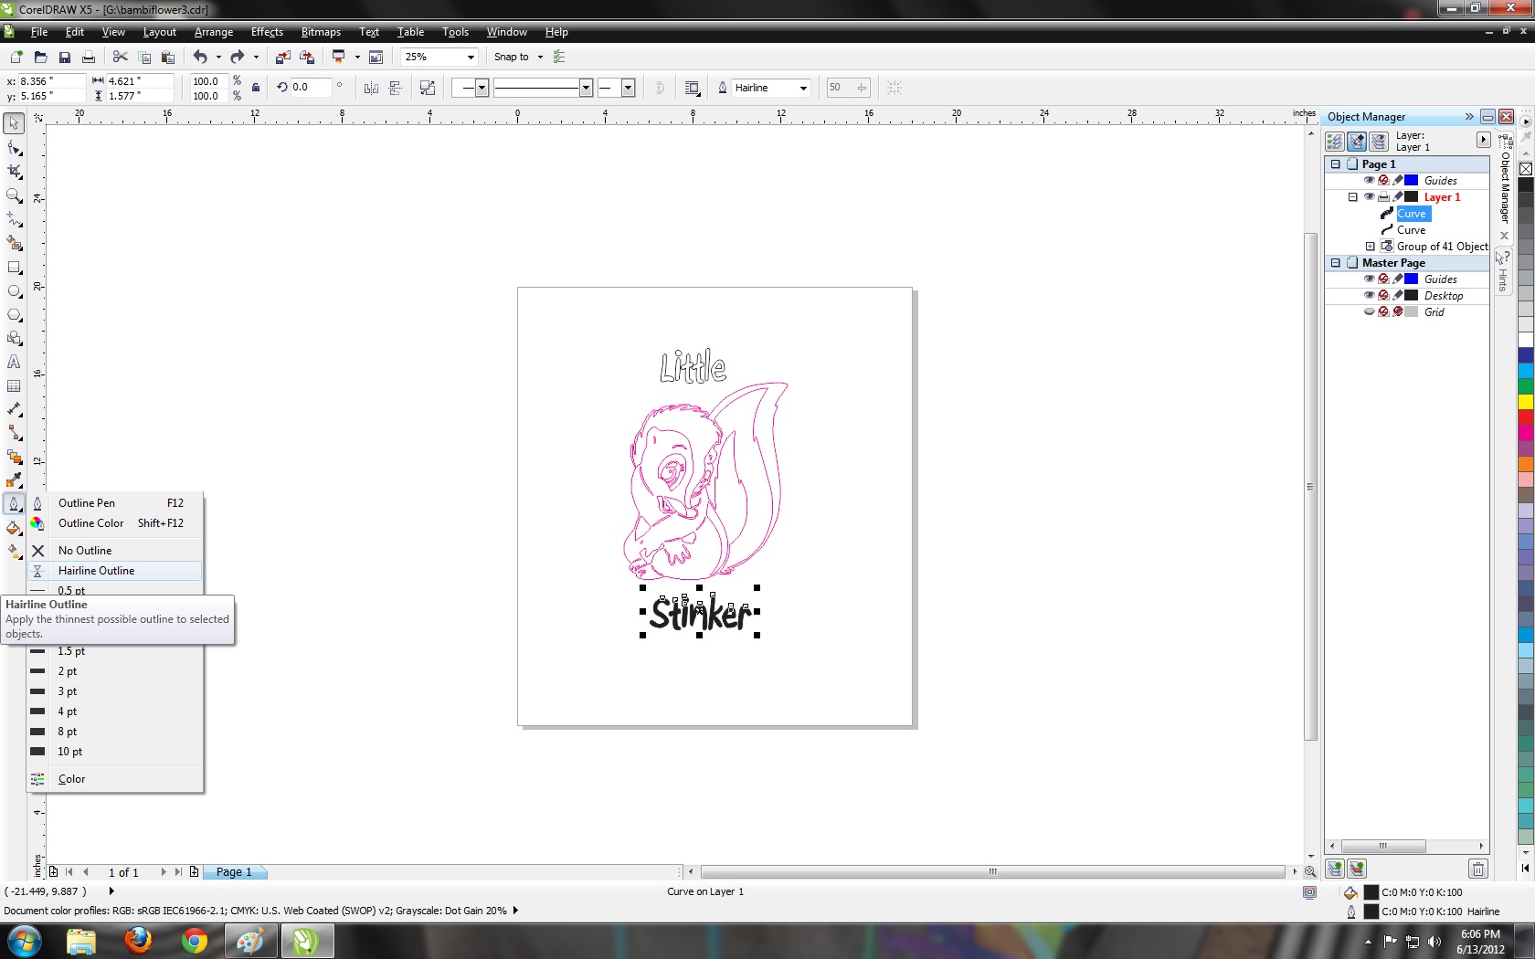Click the New Layer icon at panel bottom
The height and width of the screenshot is (959, 1535).
coord(1335,869)
